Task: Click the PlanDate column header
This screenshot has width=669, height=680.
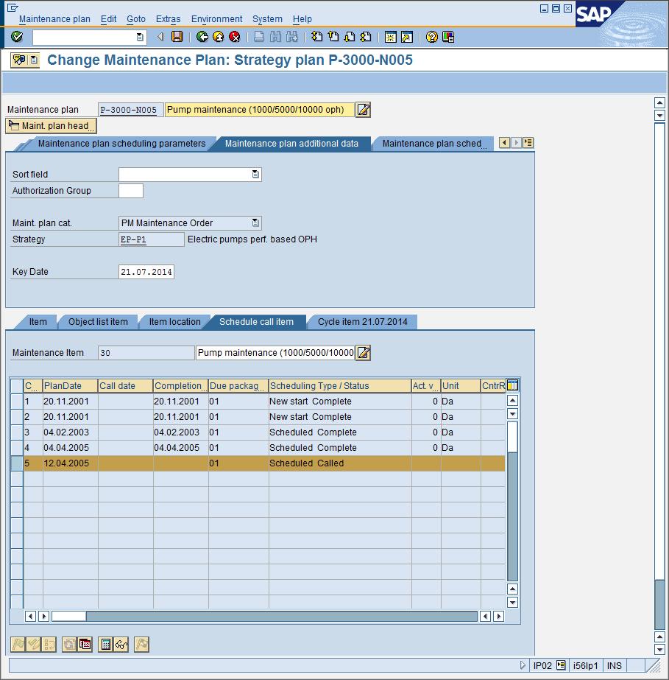Action: [70, 385]
